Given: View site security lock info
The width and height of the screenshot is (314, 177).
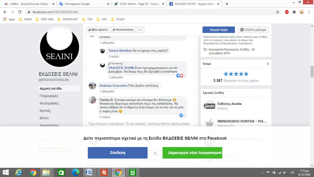Looking at the screenshot, I should click(29, 12).
